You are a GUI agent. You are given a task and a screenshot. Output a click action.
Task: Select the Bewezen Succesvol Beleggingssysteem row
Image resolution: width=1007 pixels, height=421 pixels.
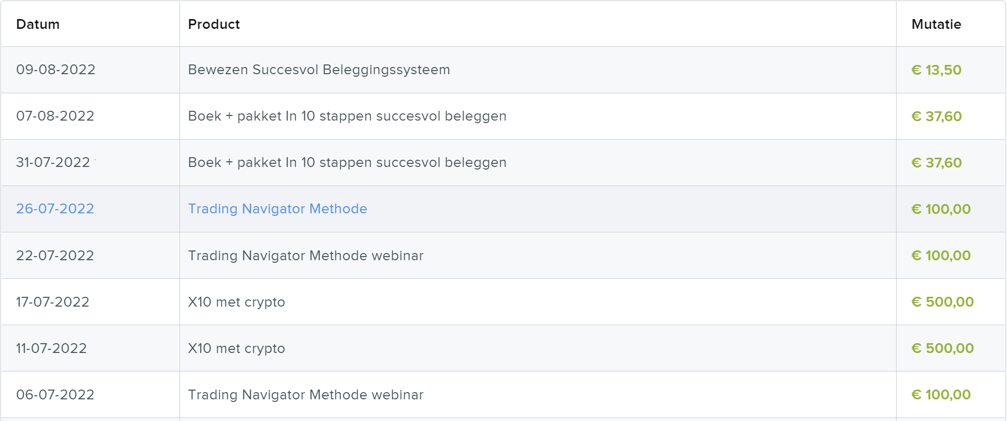[503, 70]
